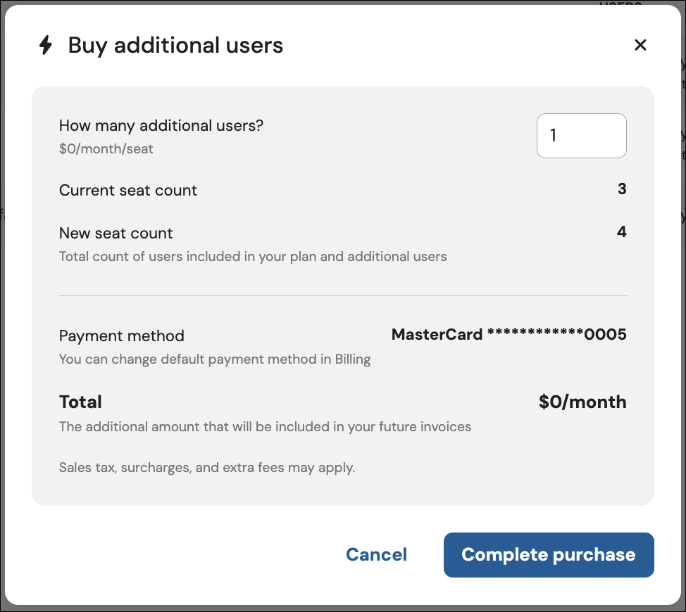
Task: Click the Buy additional users dialog title
Action: click(x=175, y=45)
